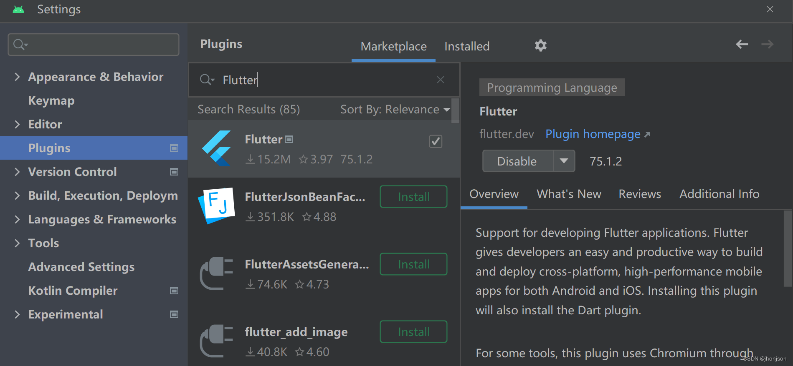Expand Languages & Frameworks section
Viewport: 793px width, 366px height.
tap(17, 219)
